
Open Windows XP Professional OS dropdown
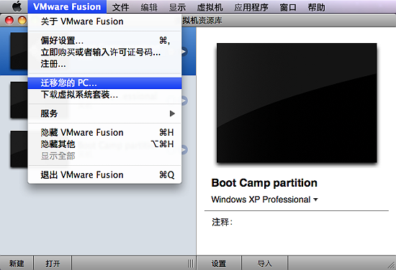(x=264, y=200)
